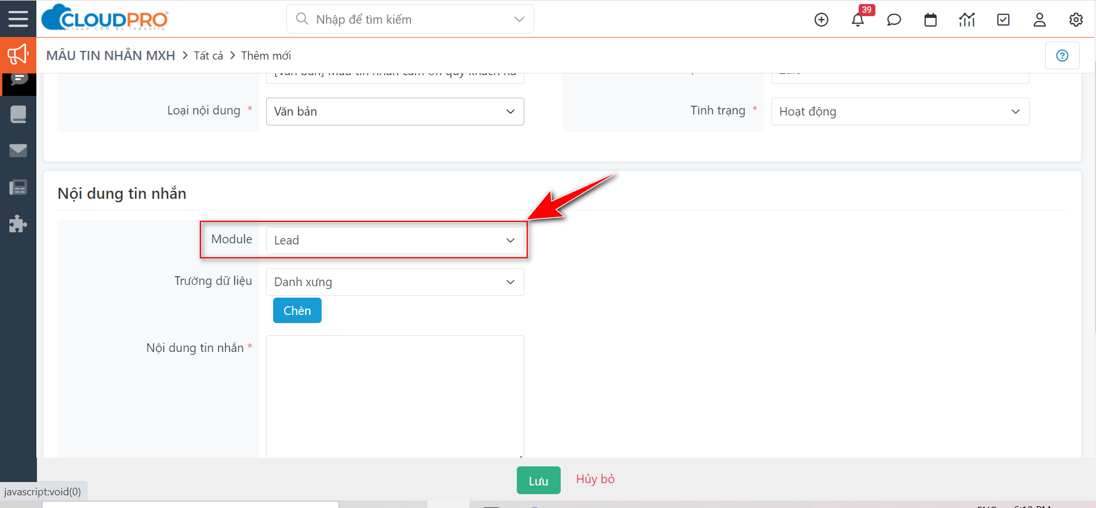Open the hamburger main menu
The image size is (1096, 508).
(18, 18)
